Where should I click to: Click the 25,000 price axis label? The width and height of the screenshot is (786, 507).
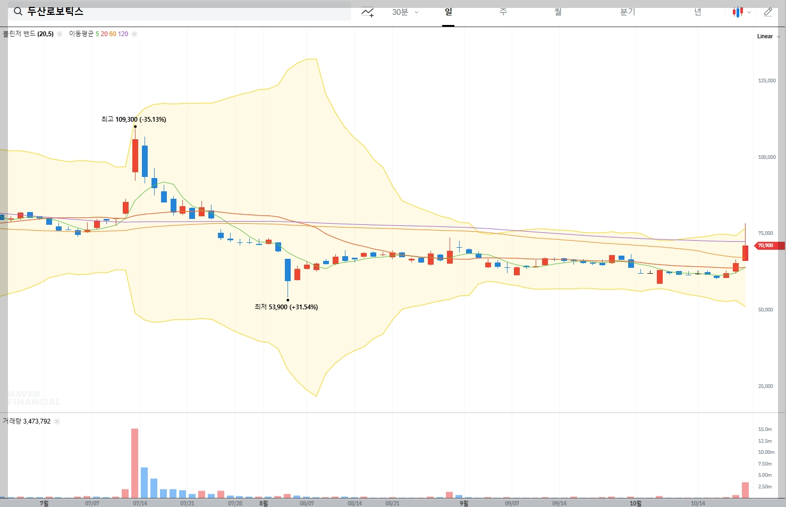click(x=765, y=386)
